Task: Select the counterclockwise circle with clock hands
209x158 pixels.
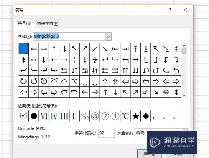Action: click(44, 81)
